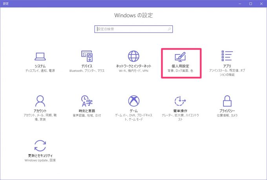
Task: Open the アプリ list icon
Action: coord(227,56)
